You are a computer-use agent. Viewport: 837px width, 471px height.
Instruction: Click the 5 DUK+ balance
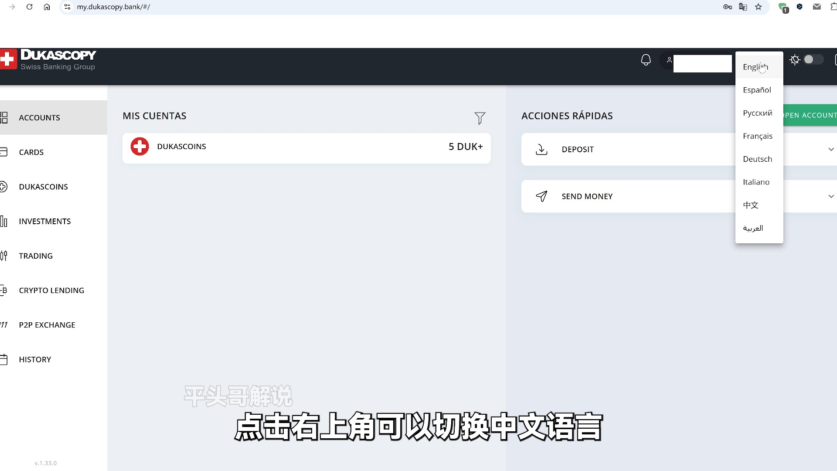pos(466,147)
